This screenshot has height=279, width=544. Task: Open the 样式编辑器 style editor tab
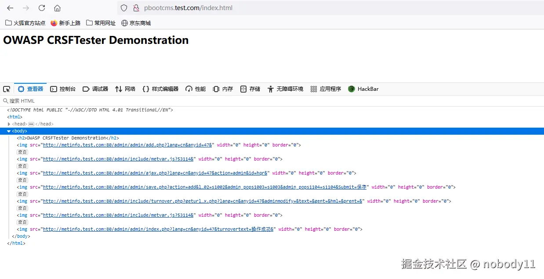(x=160, y=89)
